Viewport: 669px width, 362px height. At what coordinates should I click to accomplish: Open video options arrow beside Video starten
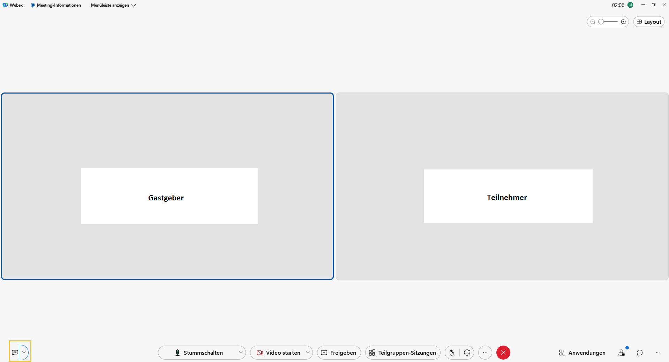click(x=308, y=353)
